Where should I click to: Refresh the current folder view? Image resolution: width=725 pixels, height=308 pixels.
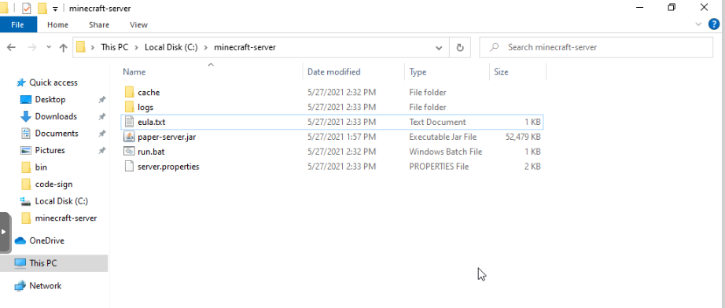pyautogui.click(x=460, y=48)
